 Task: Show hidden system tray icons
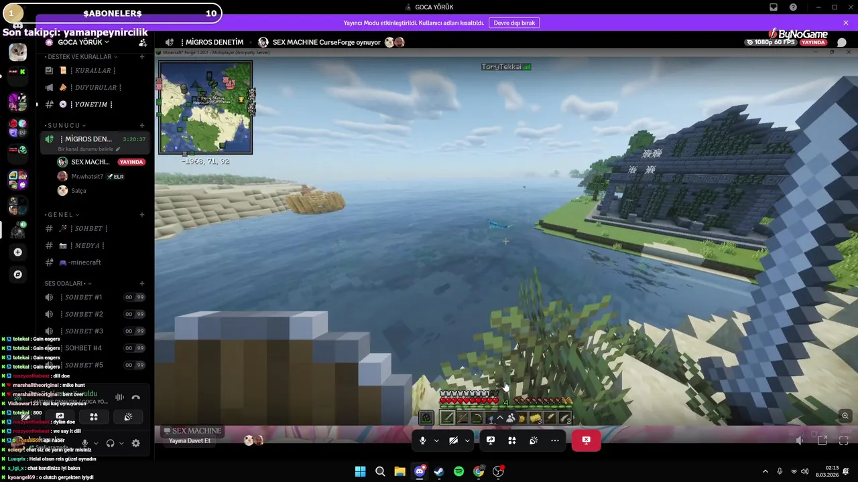765,471
